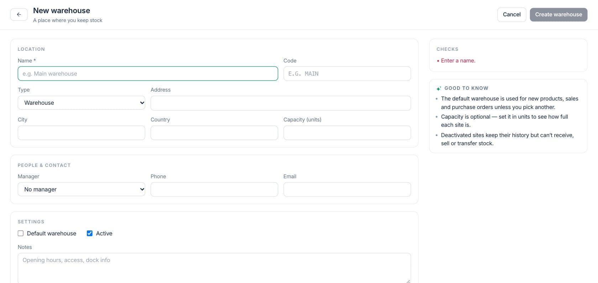Click the 'Capacity is optional' tip text
The width and height of the screenshot is (598, 283).
[x=504, y=121]
